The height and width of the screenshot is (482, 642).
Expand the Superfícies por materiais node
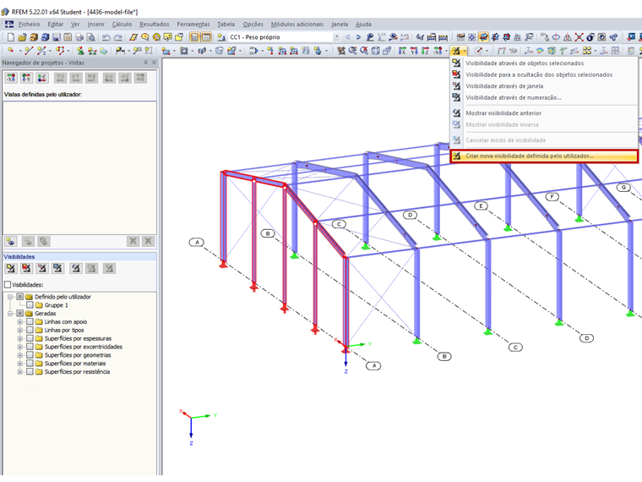pos(19,364)
